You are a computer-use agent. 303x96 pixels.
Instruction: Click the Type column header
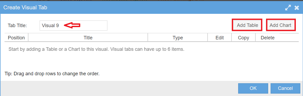tap(178, 38)
